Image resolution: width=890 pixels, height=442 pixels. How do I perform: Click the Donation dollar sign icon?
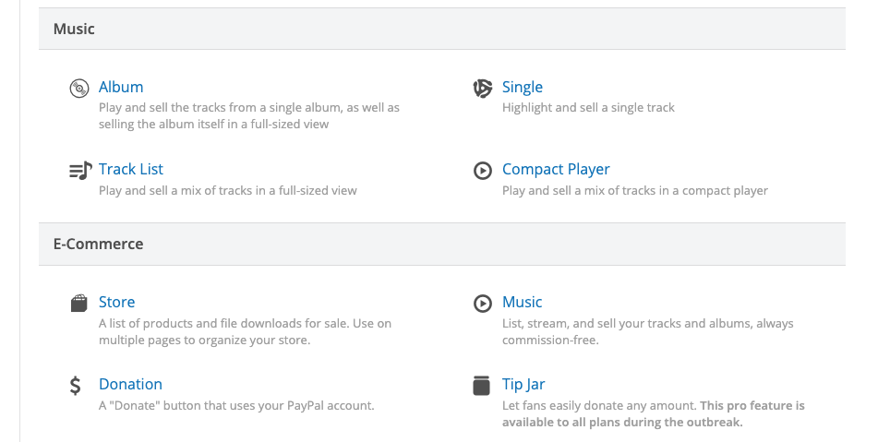[76, 386]
